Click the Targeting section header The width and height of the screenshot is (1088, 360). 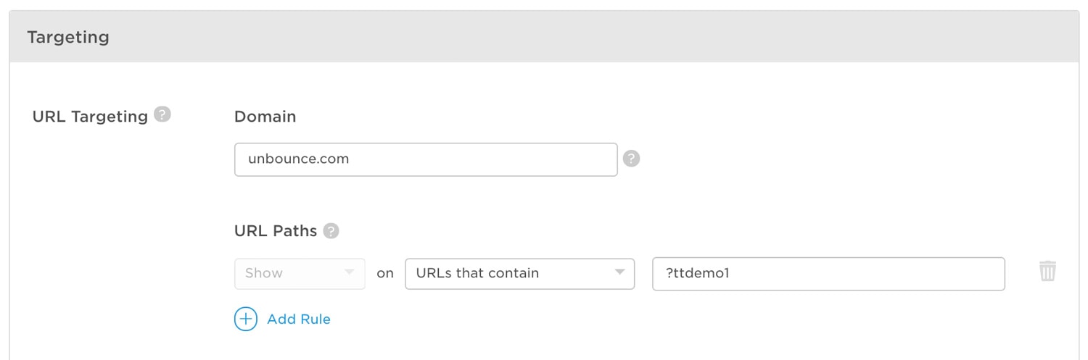[68, 37]
